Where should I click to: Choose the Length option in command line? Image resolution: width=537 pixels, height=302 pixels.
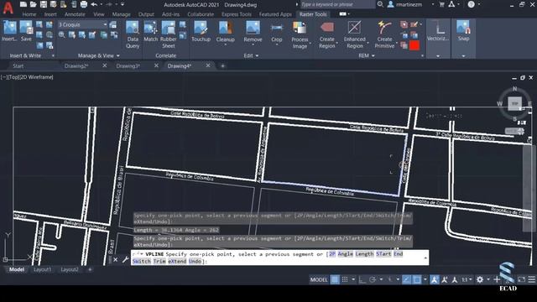click(364, 254)
